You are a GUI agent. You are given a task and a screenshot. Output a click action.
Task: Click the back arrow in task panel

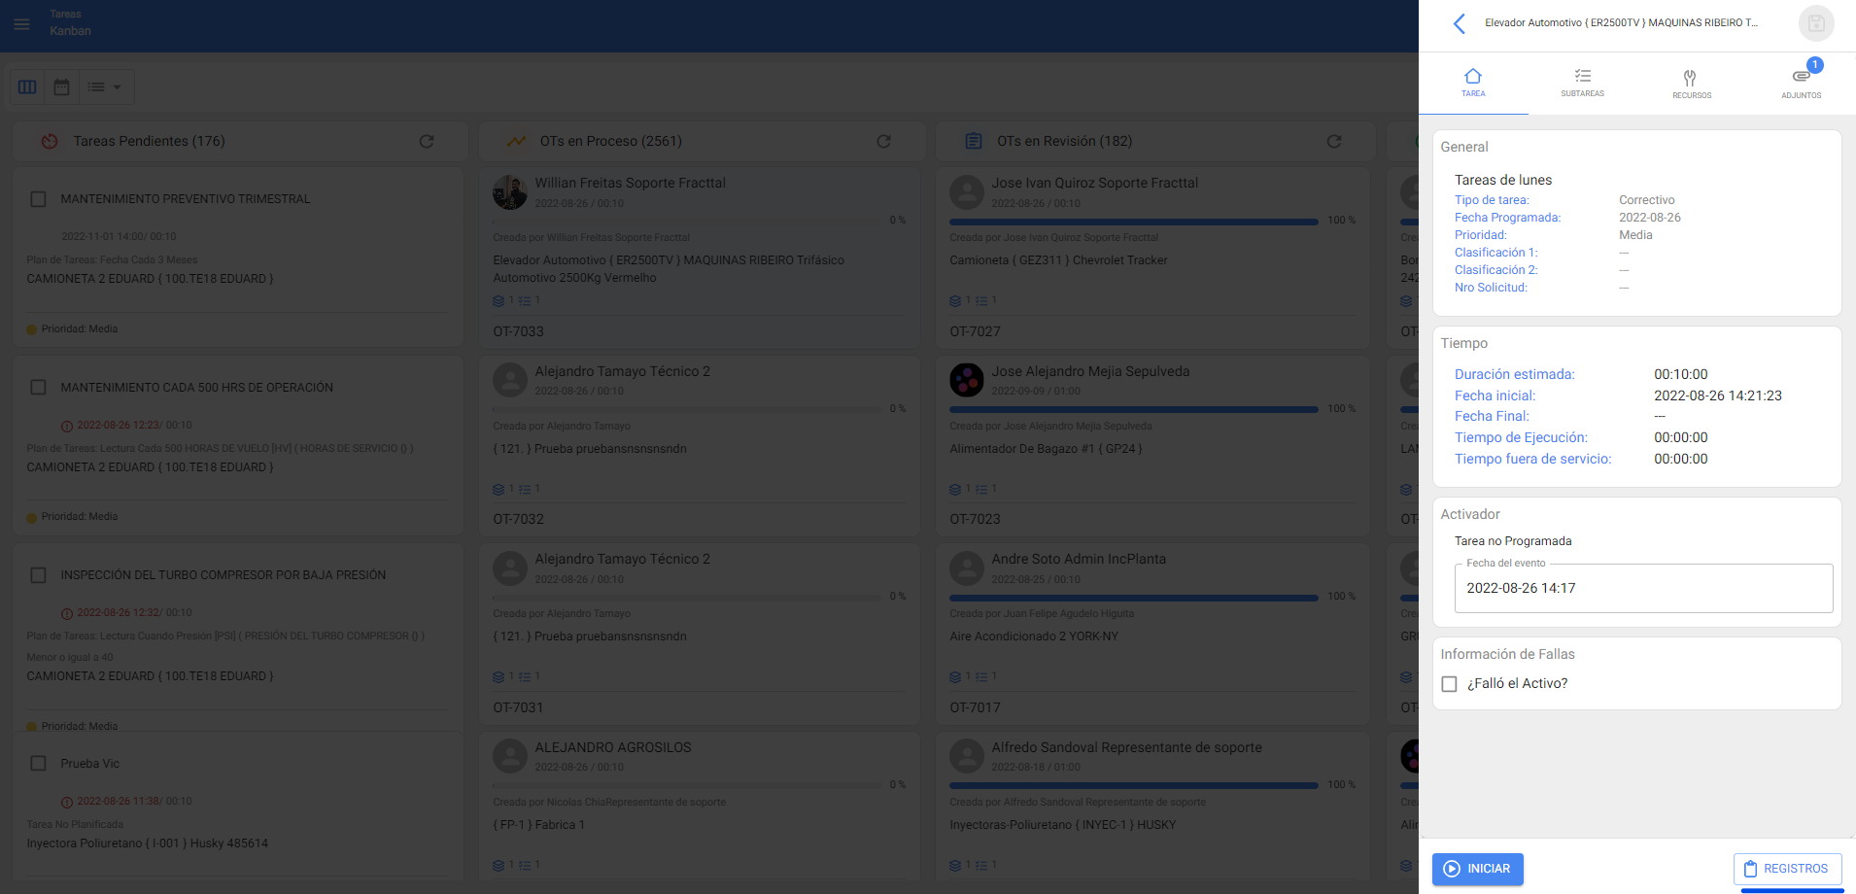[x=1459, y=23]
